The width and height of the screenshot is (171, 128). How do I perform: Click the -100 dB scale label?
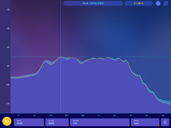pyautogui.click(x=7, y=85)
